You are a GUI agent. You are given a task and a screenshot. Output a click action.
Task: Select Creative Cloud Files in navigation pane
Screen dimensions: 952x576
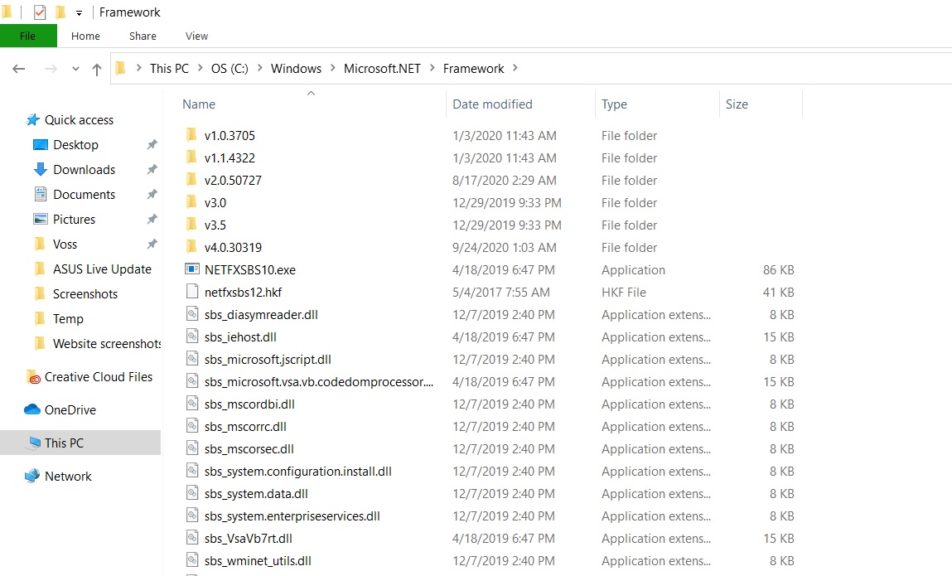click(99, 377)
